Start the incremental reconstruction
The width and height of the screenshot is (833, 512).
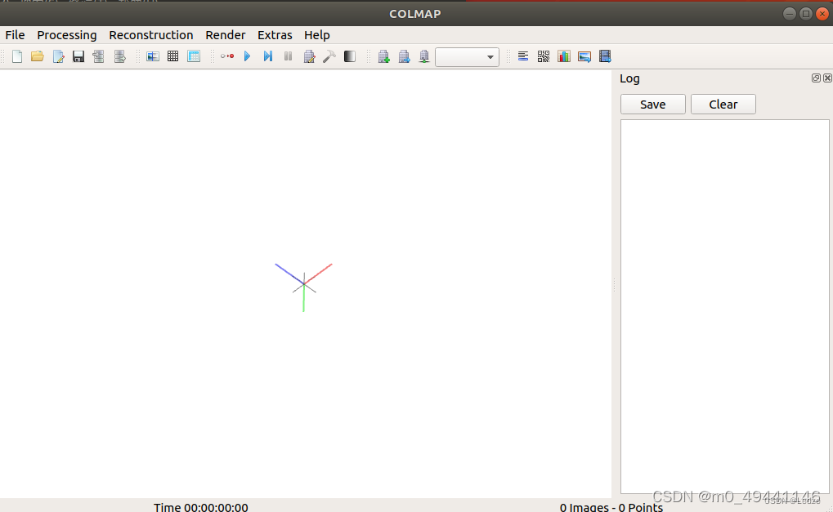click(x=248, y=56)
